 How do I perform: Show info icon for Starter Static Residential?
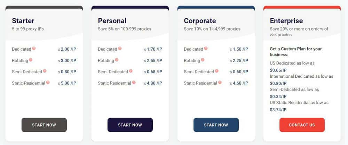point(48,83)
